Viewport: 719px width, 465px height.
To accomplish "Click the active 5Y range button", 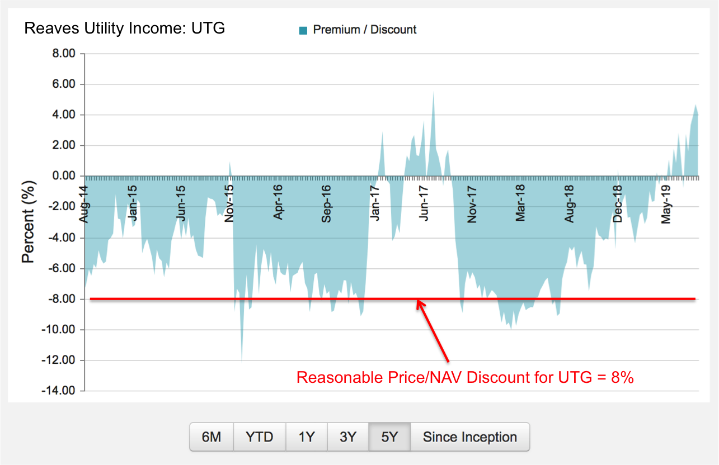I will pyautogui.click(x=389, y=436).
